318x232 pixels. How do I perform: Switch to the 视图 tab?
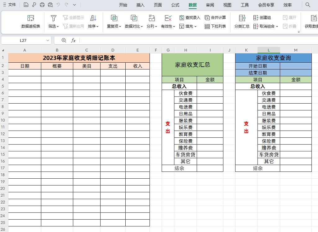click(227, 5)
